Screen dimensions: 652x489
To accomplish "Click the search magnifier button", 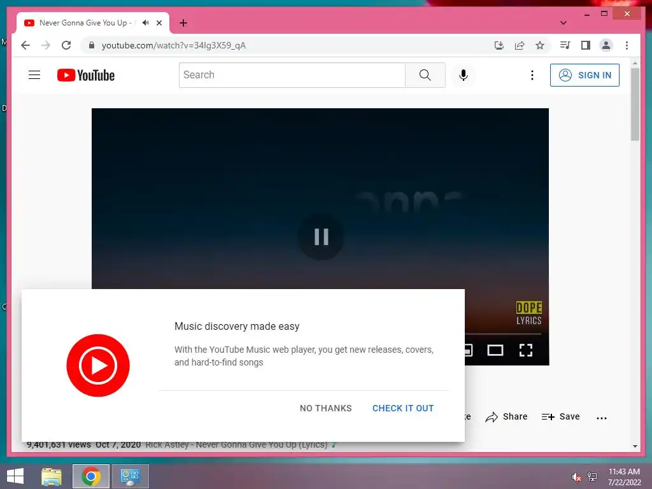I will click(x=425, y=75).
